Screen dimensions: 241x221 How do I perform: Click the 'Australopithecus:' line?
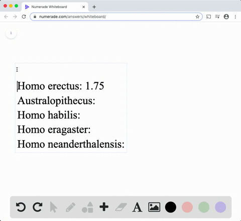click(56, 101)
